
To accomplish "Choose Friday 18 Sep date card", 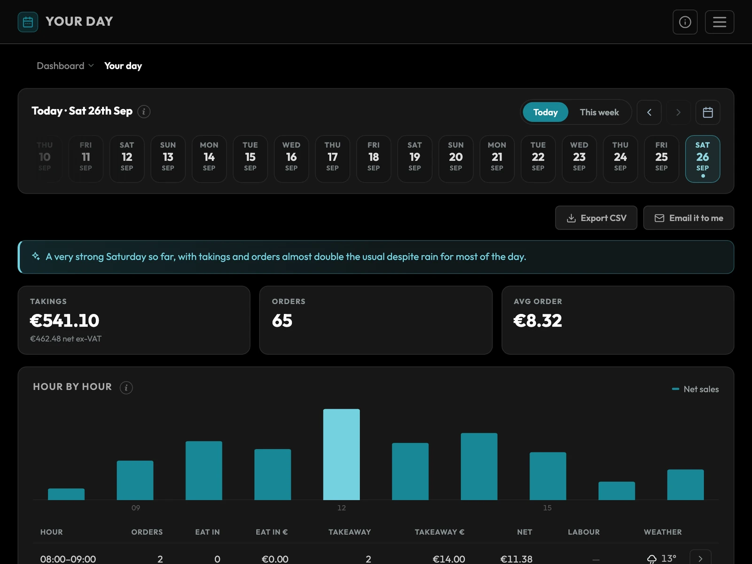I will pyautogui.click(x=374, y=159).
